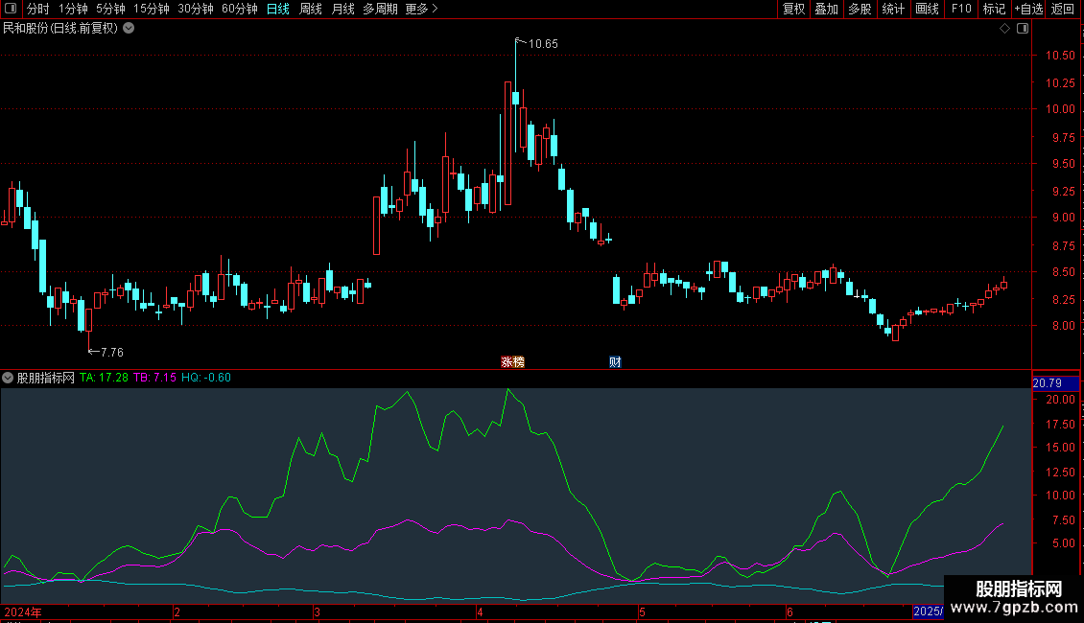Open the 多股 multi-stock view
1084x623 pixels.
[x=860, y=9]
